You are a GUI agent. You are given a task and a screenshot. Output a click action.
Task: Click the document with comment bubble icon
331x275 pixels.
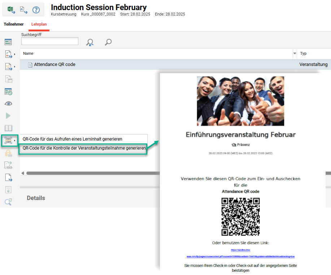pyautogui.click(x=8, y=67)
